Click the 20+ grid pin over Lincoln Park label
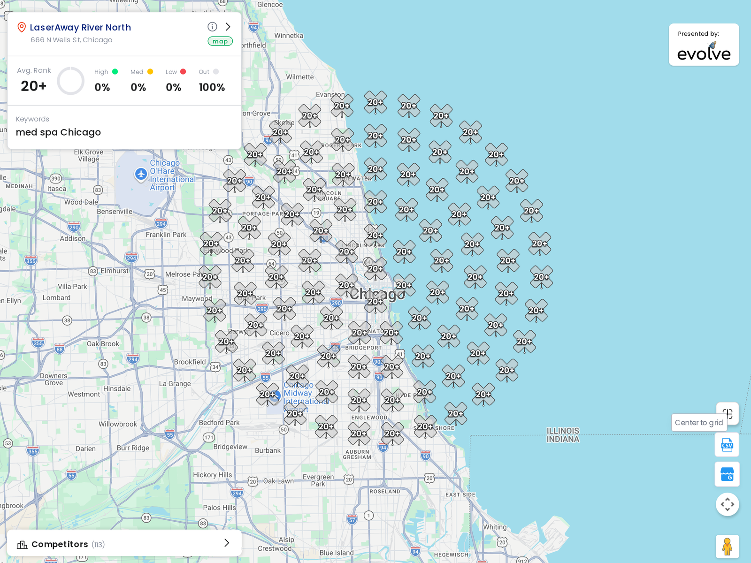 tap(347, 252)
